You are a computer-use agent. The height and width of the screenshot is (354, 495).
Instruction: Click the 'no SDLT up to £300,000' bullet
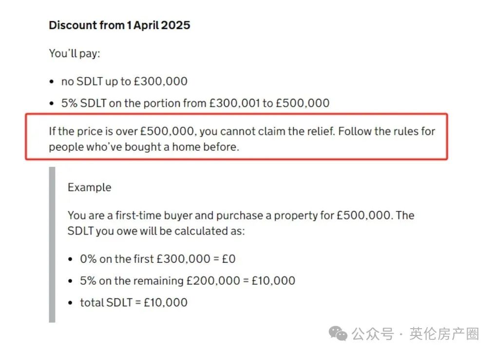124,81
